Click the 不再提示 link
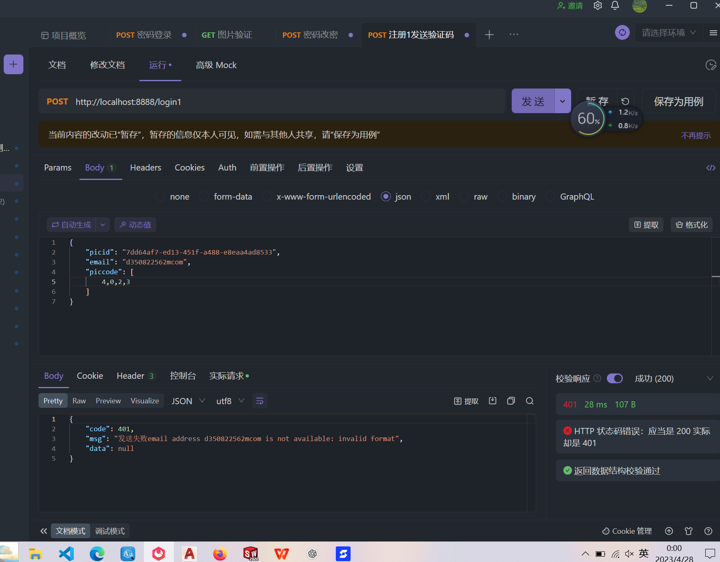This screenshot has height=562, width=720. 696,135
